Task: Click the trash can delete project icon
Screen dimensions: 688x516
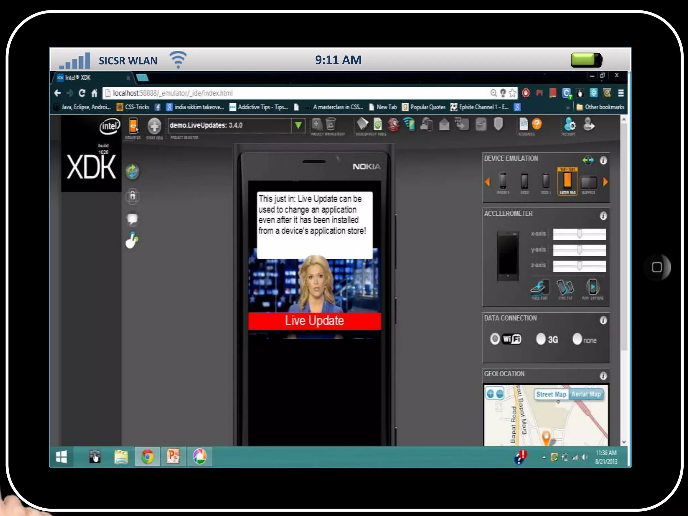Action: pyautogui.click(x=331, y=124)
